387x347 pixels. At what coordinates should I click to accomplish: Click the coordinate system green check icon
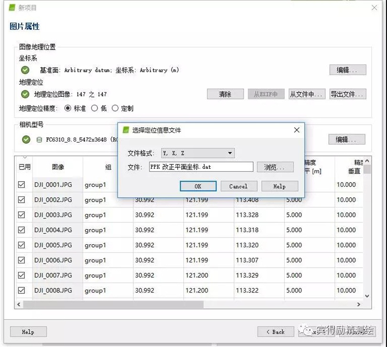(25, 70)
